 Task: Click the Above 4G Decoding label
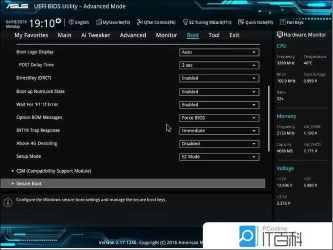tap(36, 143)
